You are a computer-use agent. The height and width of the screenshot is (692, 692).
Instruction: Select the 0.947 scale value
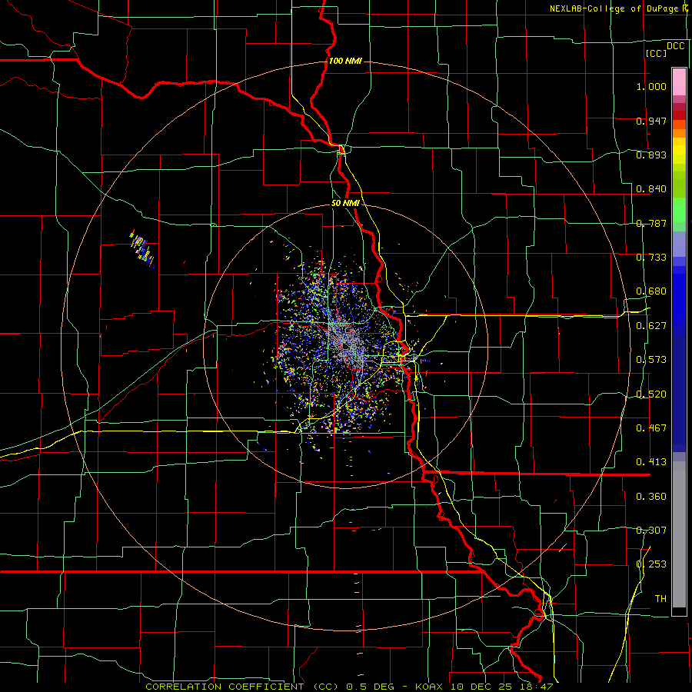651,121
